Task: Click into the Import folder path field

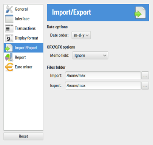Action: pos(103,76)
